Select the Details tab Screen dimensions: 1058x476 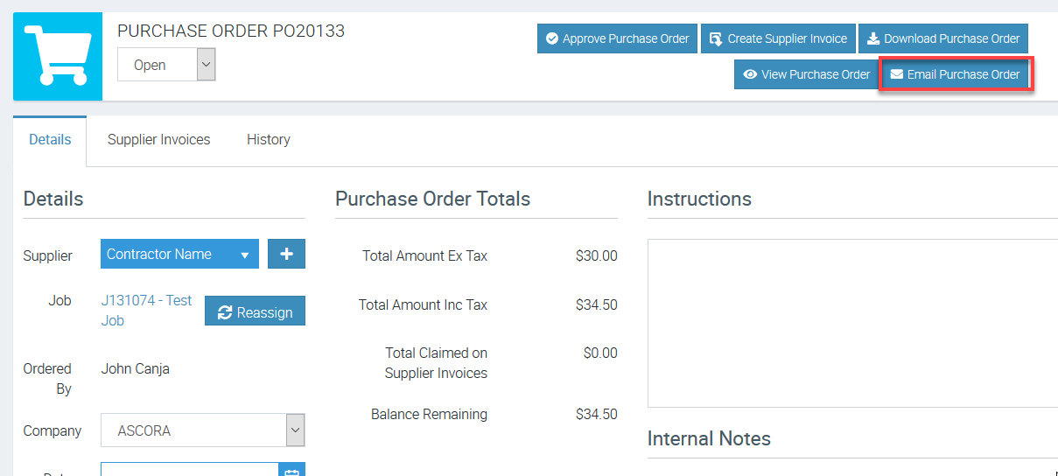pos(50,140)
